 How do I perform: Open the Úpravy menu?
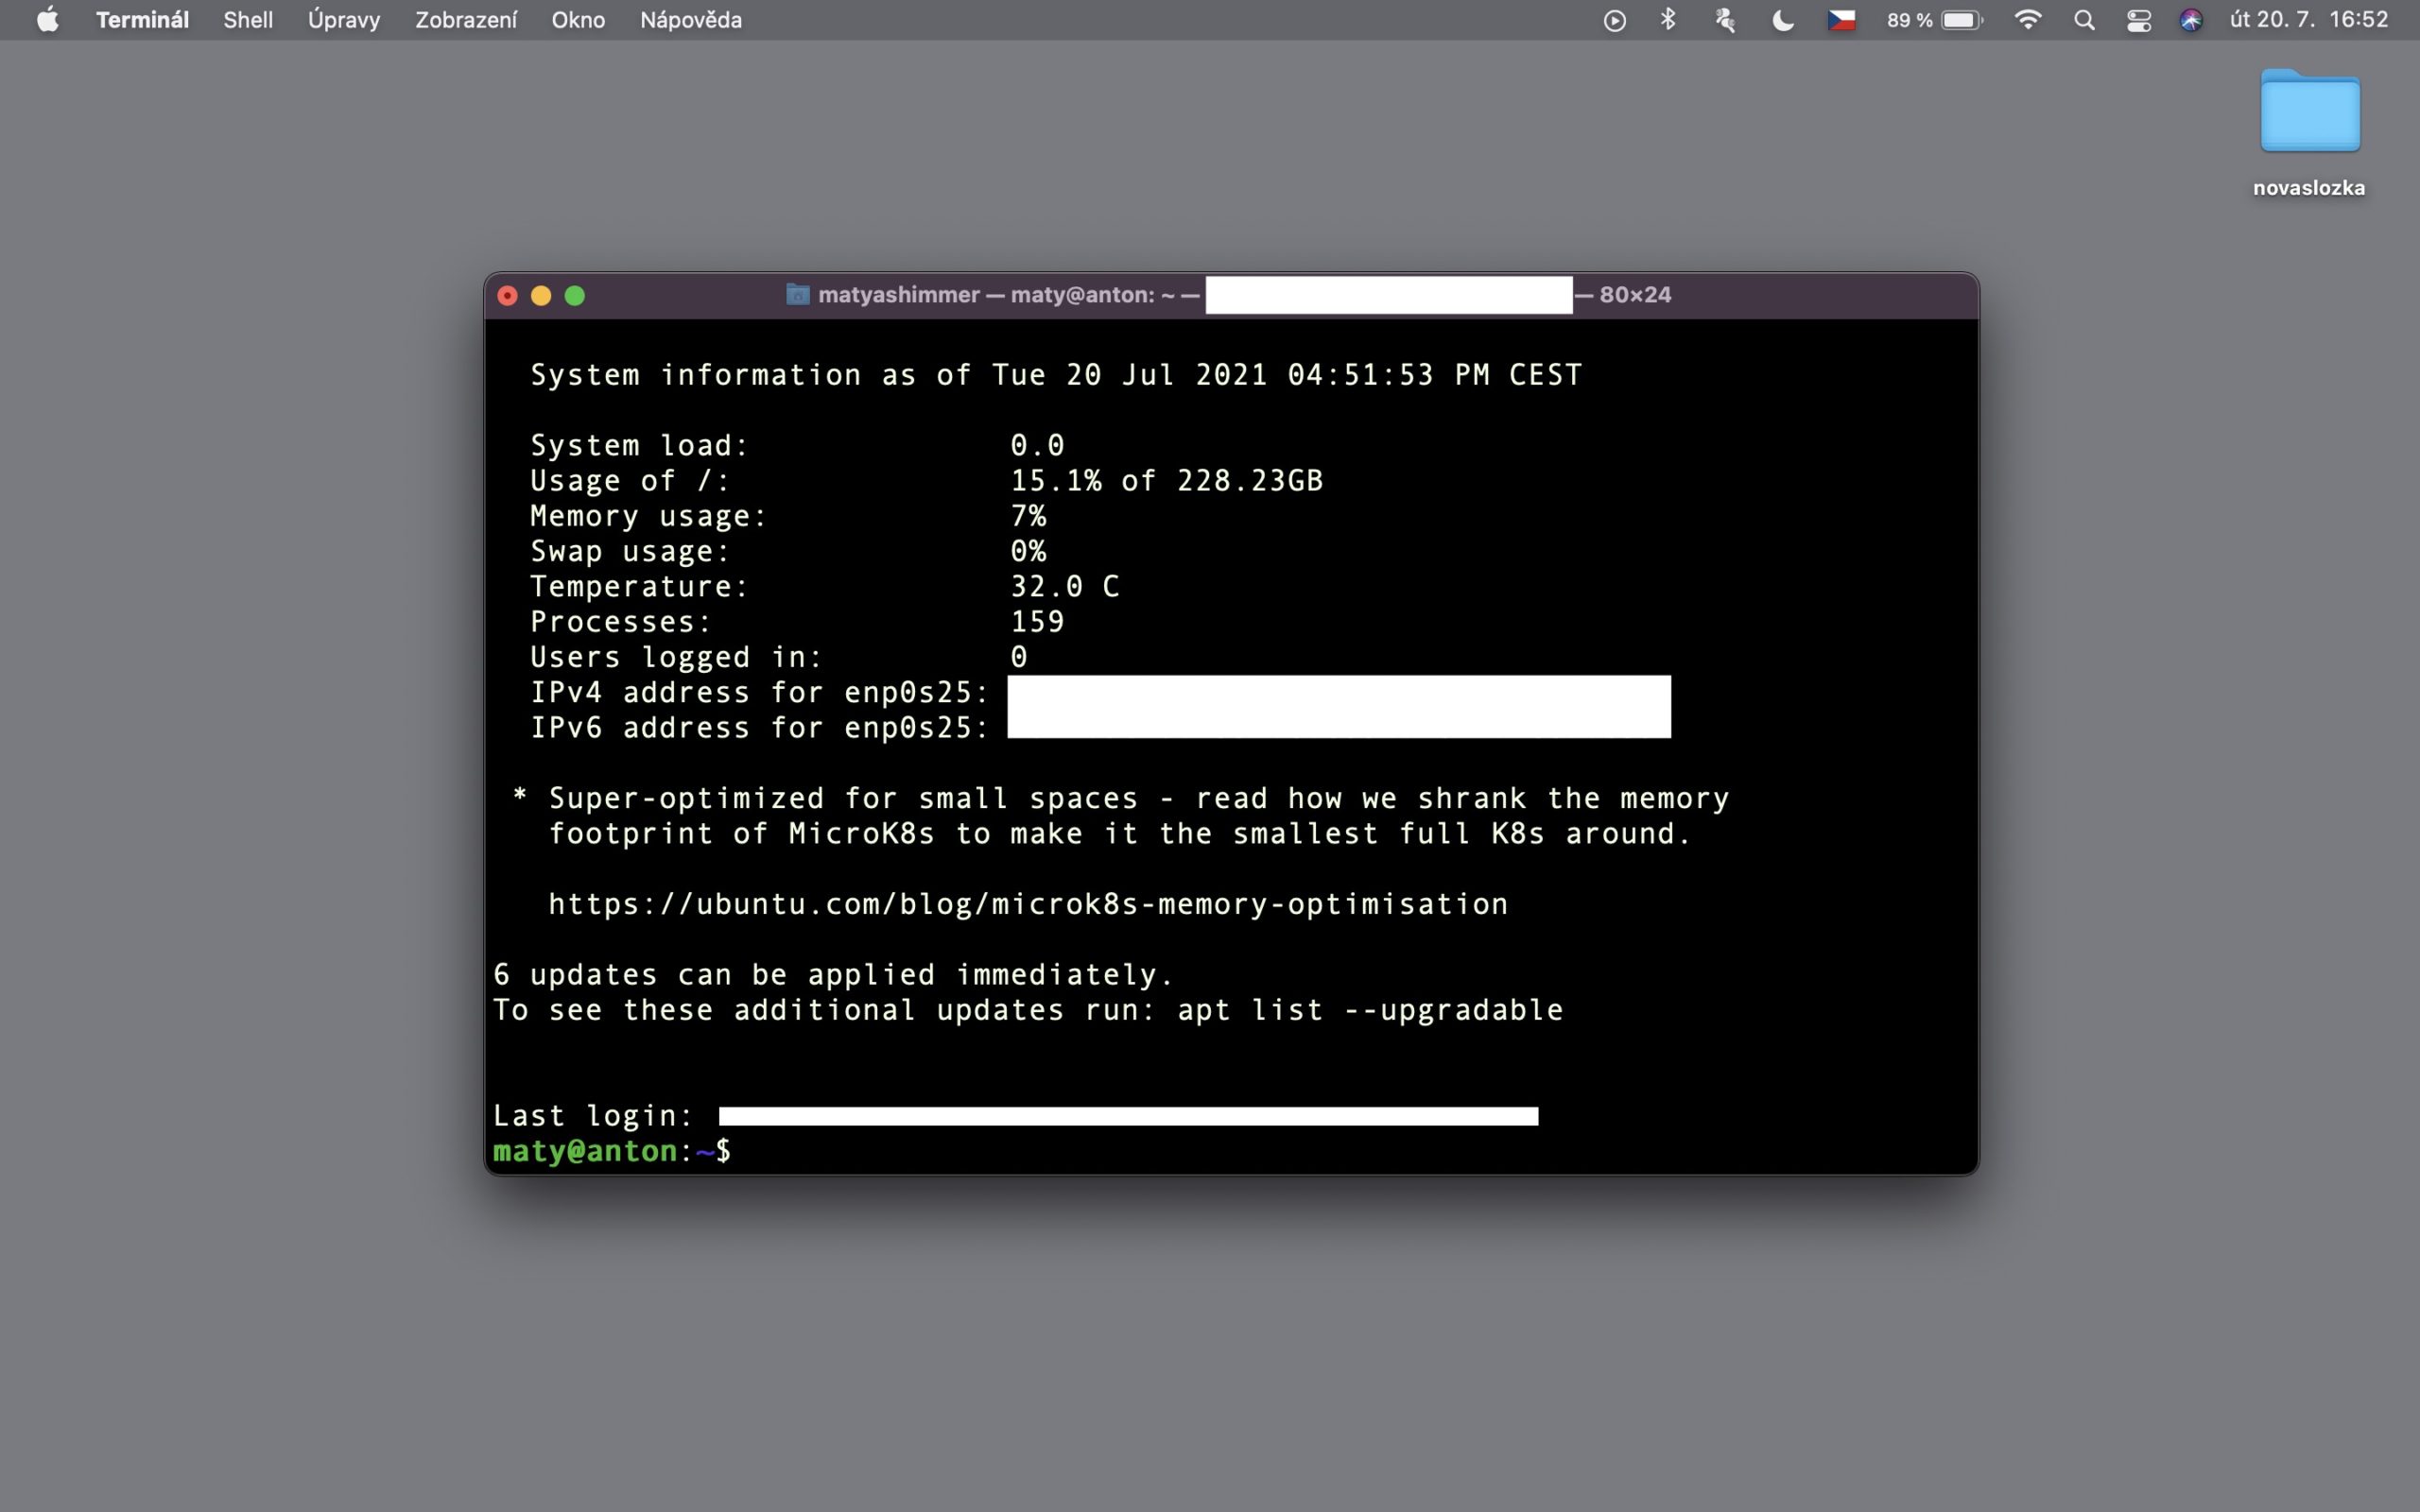click(343, 20)
